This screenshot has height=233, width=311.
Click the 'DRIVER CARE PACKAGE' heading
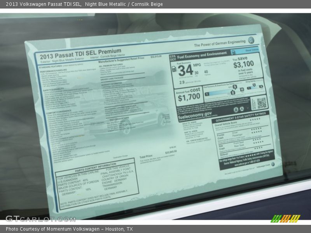tap(112, 79)
